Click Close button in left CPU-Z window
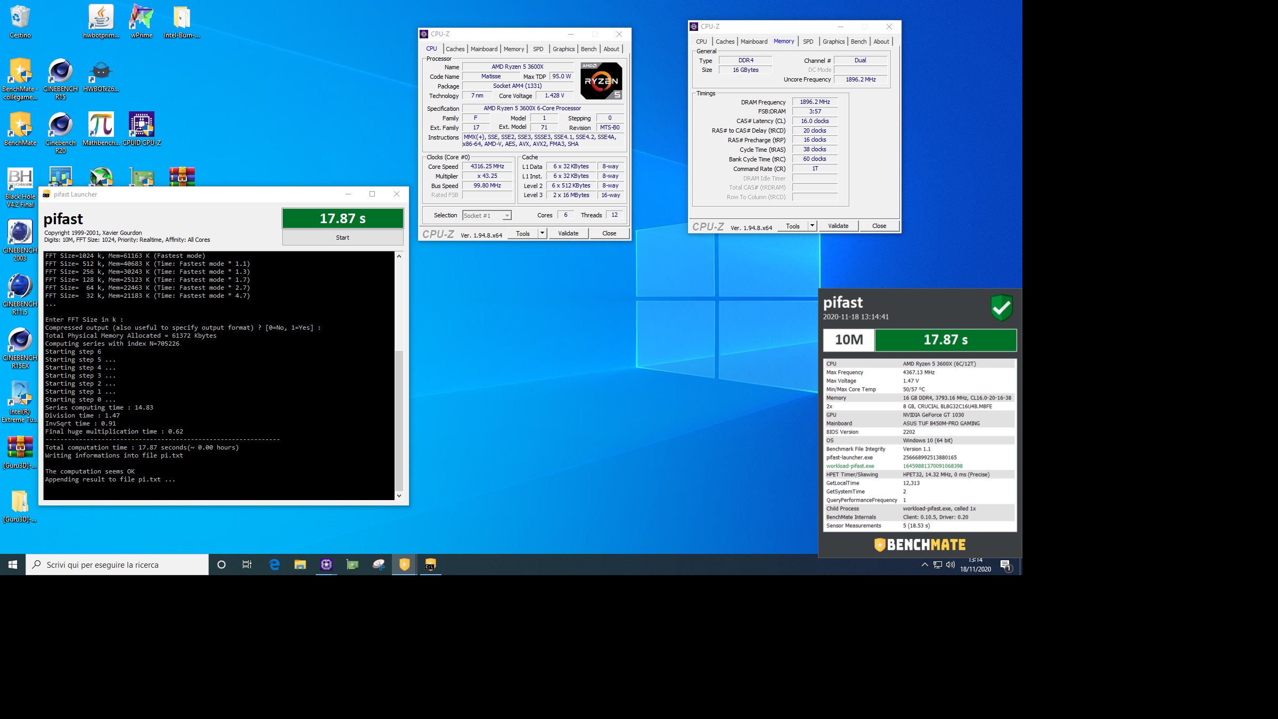The image size is (1278, 719). [x=609, y=233]
